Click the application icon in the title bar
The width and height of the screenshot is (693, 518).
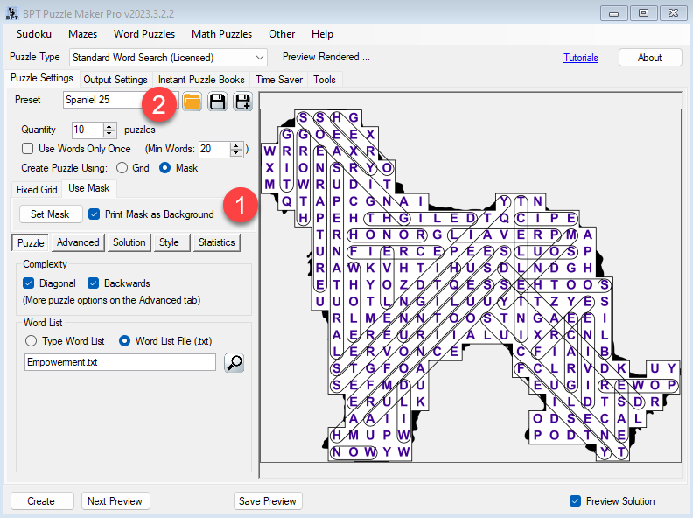click(x=11, y=12)
